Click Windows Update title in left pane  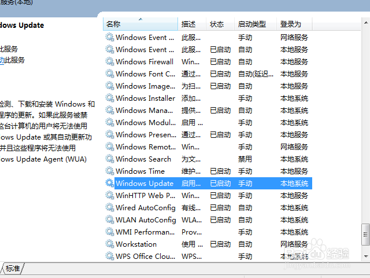click(22, 25)
